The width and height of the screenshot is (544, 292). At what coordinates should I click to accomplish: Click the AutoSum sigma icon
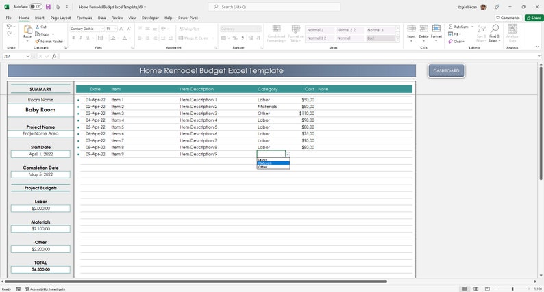coord(450,27)
